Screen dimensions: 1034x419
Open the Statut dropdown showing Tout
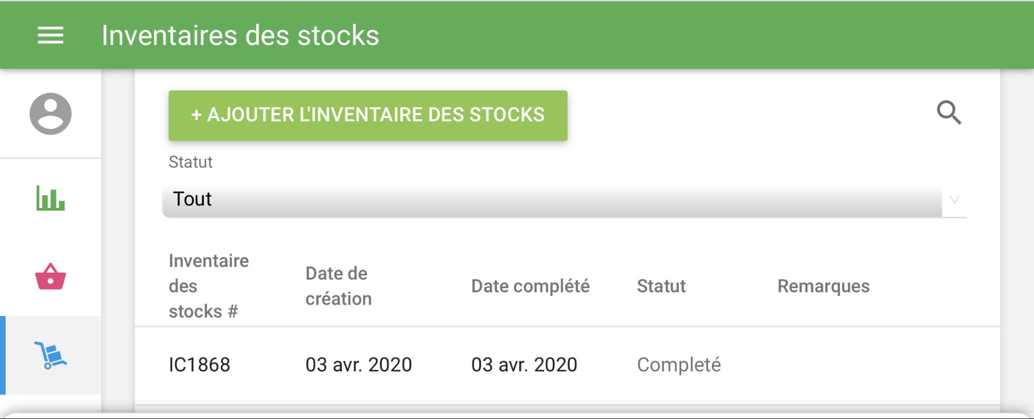pos(551,200)
